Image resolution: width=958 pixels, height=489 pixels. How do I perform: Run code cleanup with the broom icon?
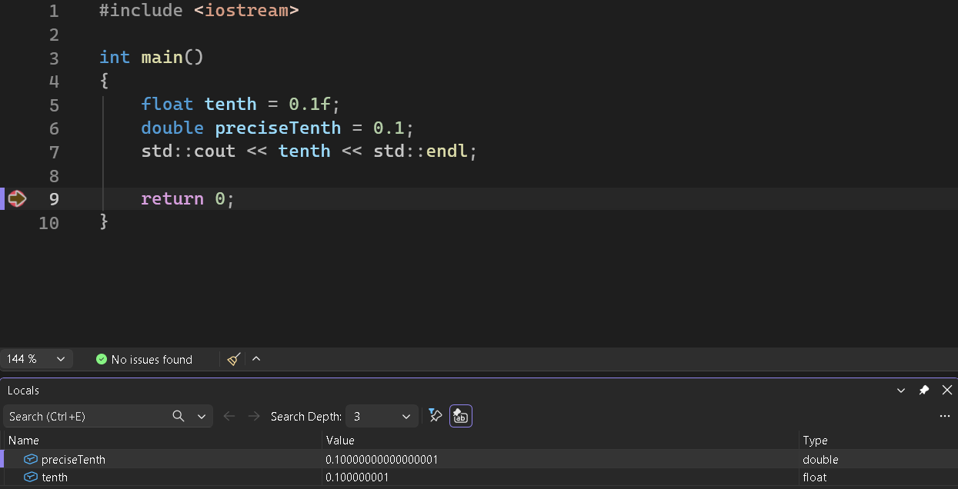[x=235, y=359]
